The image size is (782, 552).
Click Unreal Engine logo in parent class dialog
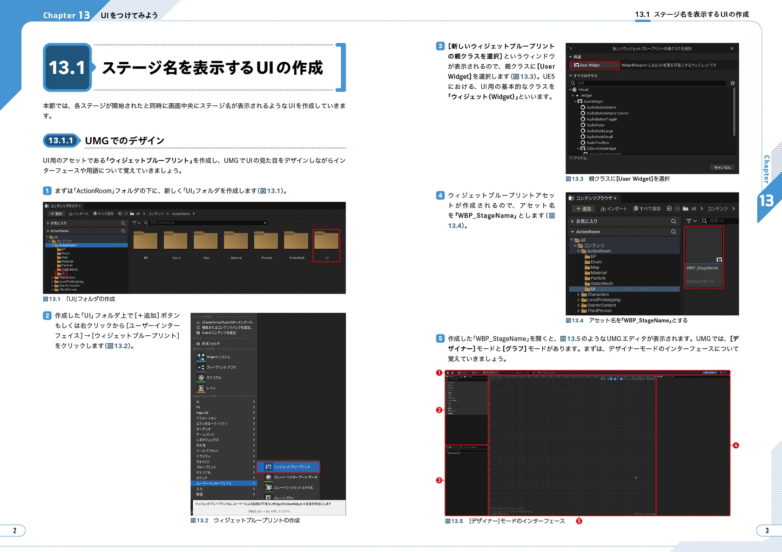click(571, 48)
